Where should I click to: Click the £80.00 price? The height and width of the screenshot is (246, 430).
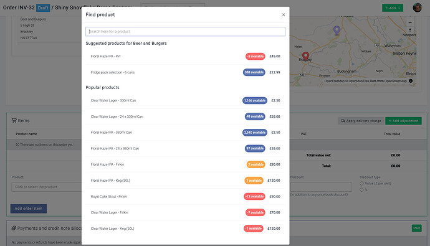click(274, 164)
